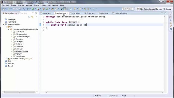Select the Package Explorer view tab

pos(11,13)
